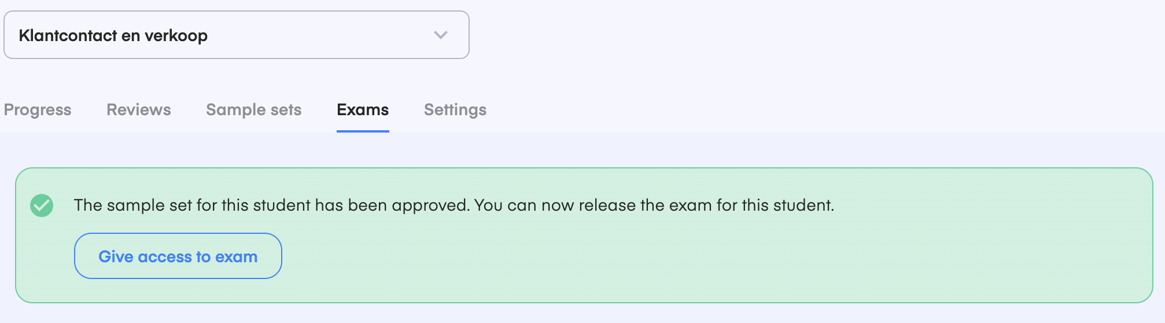Switch to the Progress tab

coord(38,109)
